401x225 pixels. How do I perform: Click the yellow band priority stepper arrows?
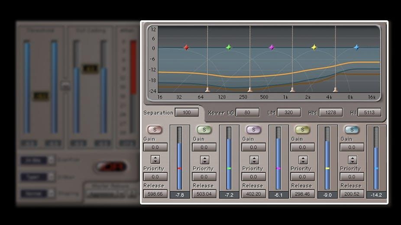pyautogui.click(x=303, y=159)
